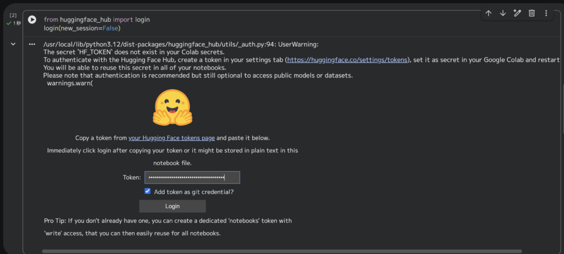This screenshot has width=564, height=254.
Task: Click the Hugging Face emoji logo
Action: click(172, 107)
